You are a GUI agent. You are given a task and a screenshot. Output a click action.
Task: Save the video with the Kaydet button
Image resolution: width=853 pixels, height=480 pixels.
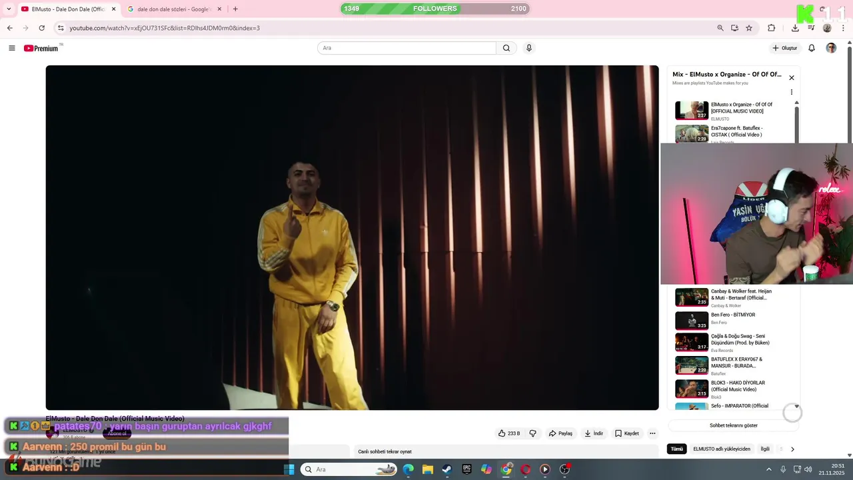[627, 433]
